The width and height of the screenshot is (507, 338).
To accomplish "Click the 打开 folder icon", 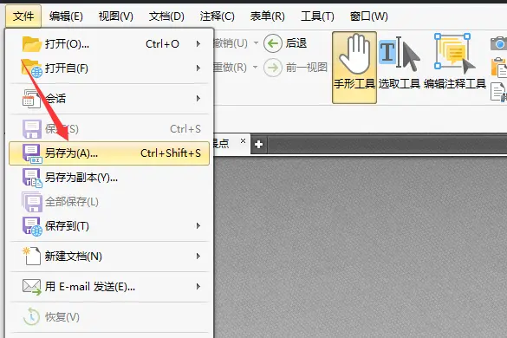I will [32, 44].
